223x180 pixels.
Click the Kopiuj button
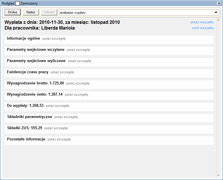[31, 12]
